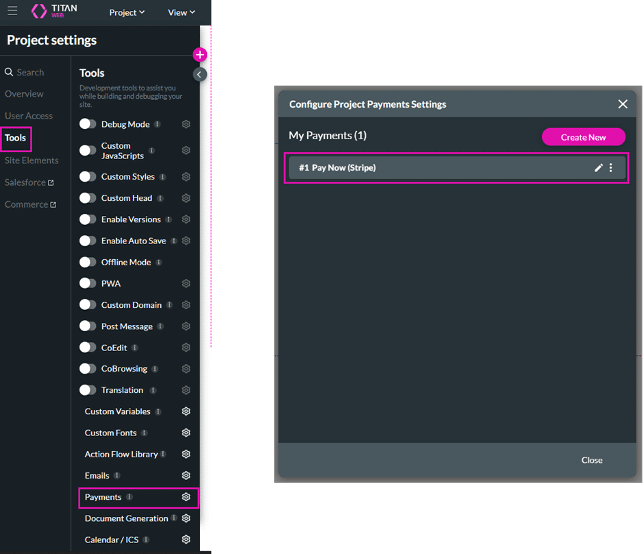Viewport: 644px width, 554px height.
Task: Click the Emails gear icon
Action: click(186, 476)
